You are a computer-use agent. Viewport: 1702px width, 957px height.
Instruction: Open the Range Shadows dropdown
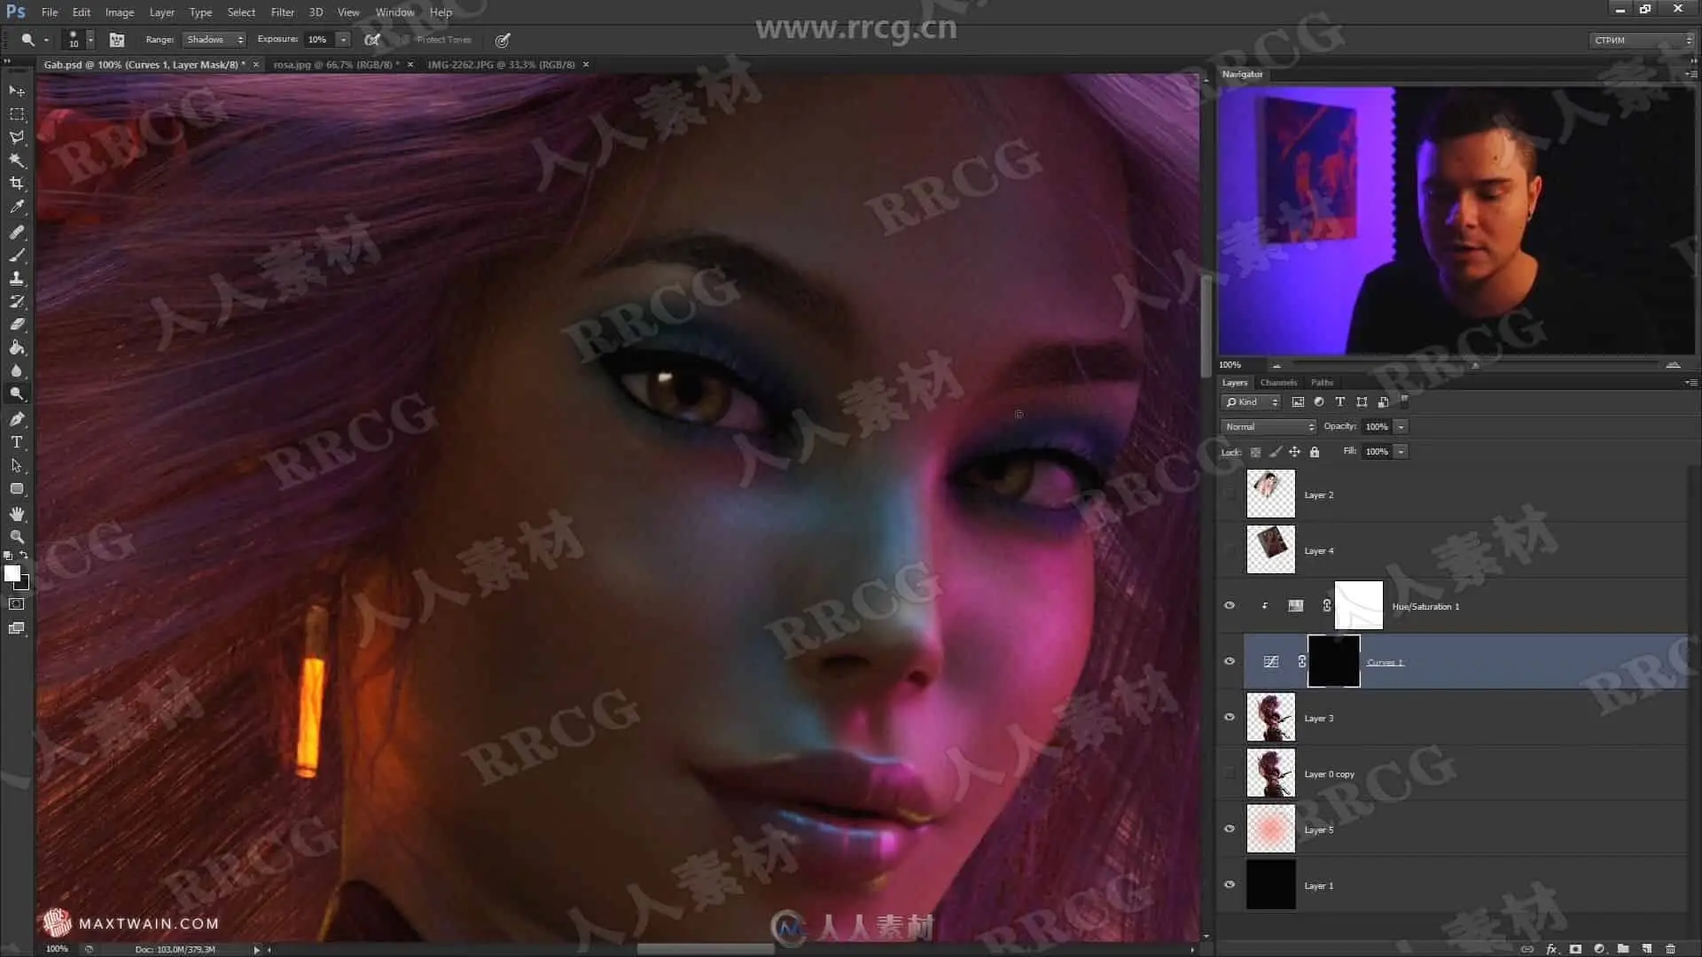point(214,40)
